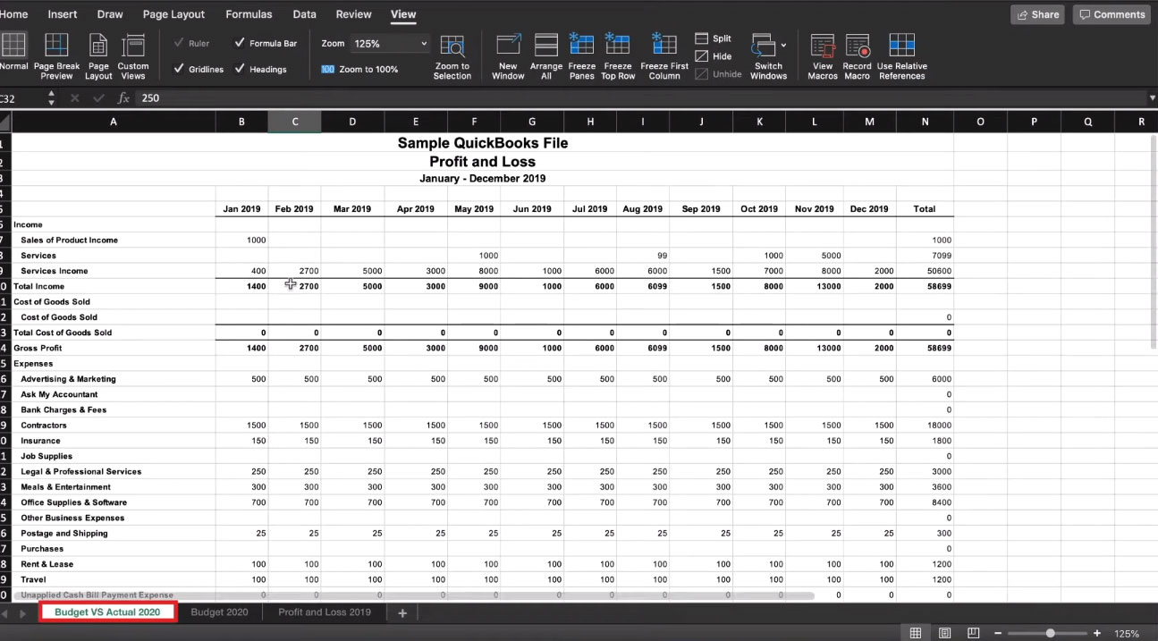Image resolution: width=1158 pixels, height=641 pixels.
Task: Select the Freeze Panes tool
Action: pyautogui.click(x=581, y=56)
